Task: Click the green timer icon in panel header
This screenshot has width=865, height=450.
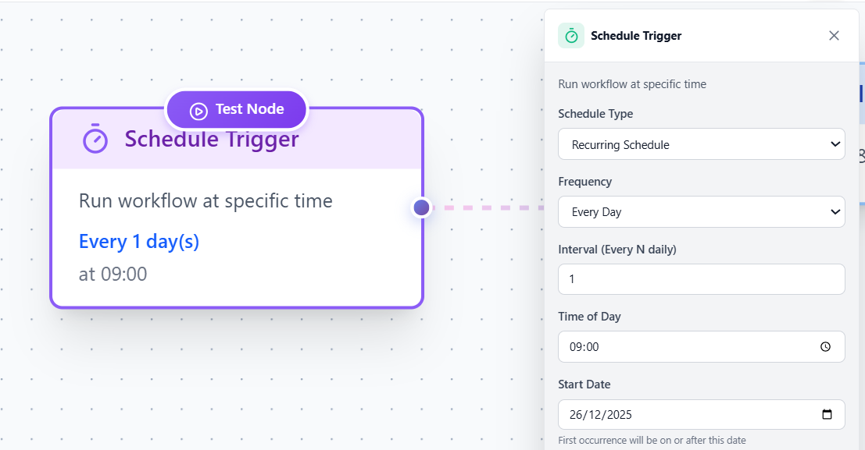Action: point(571,36)
